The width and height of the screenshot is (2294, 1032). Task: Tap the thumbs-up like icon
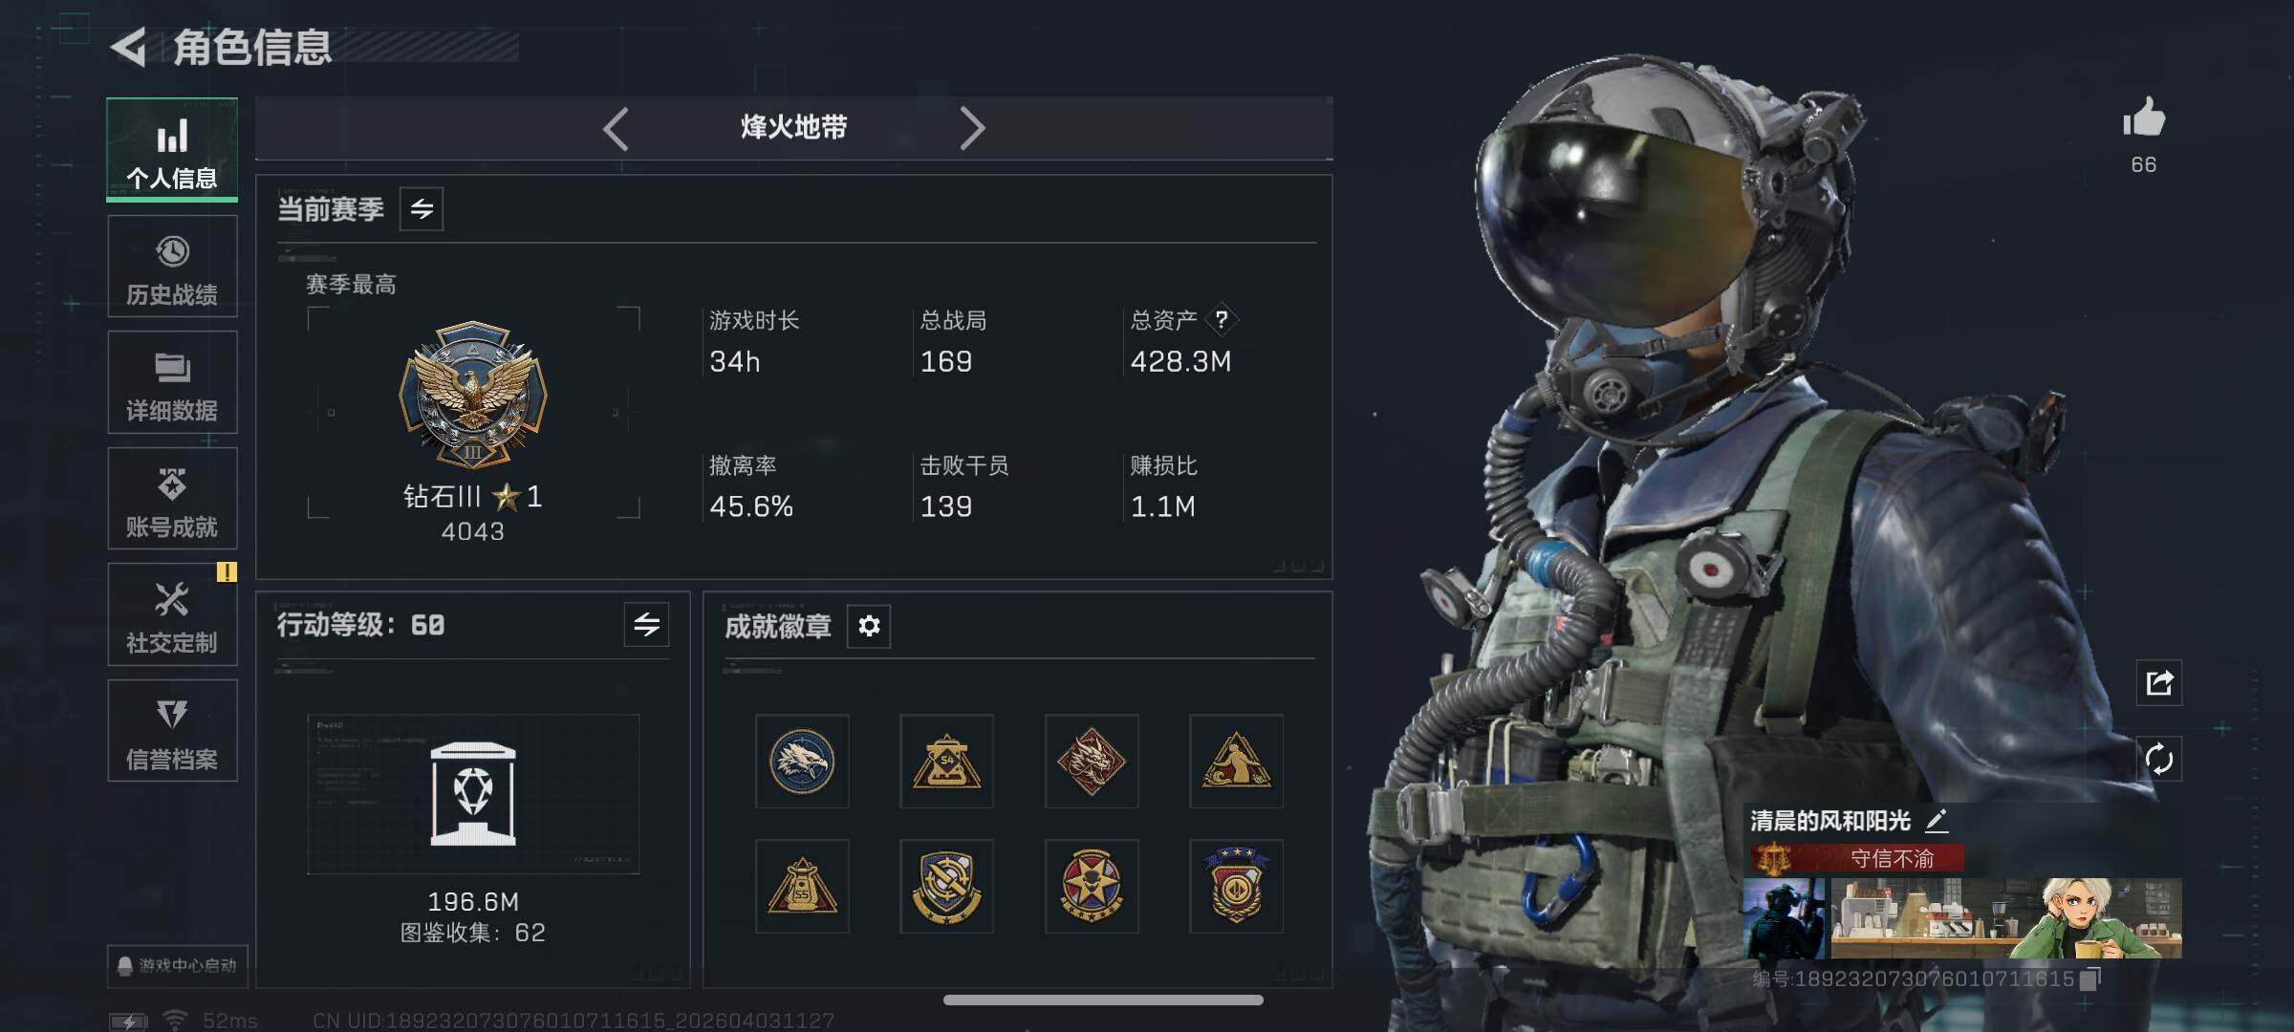point(2143,118)
